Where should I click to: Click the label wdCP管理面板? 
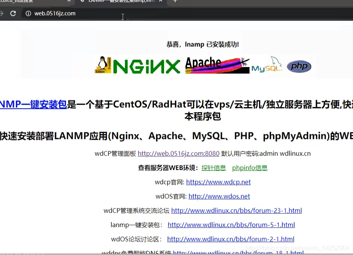tap(115, 154)
